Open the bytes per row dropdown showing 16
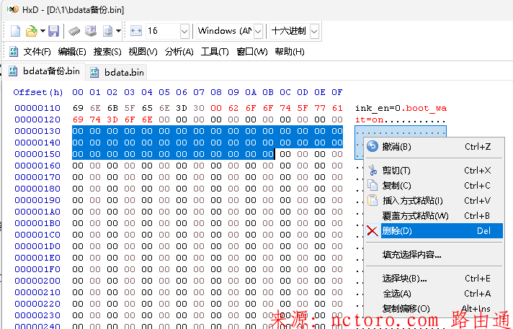The image size is (513, 329). click(184, 31)
